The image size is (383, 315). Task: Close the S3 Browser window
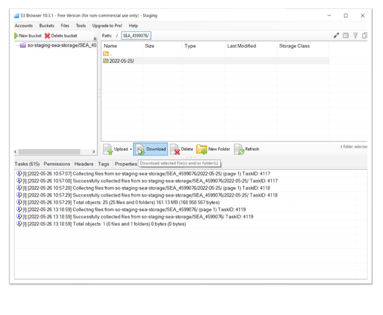[x=363, y=16]
